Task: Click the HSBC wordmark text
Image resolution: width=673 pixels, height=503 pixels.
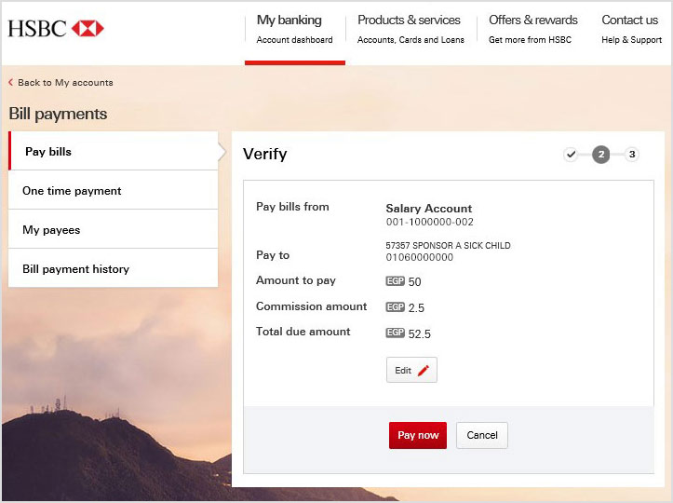Action: [x=37, y=29]
